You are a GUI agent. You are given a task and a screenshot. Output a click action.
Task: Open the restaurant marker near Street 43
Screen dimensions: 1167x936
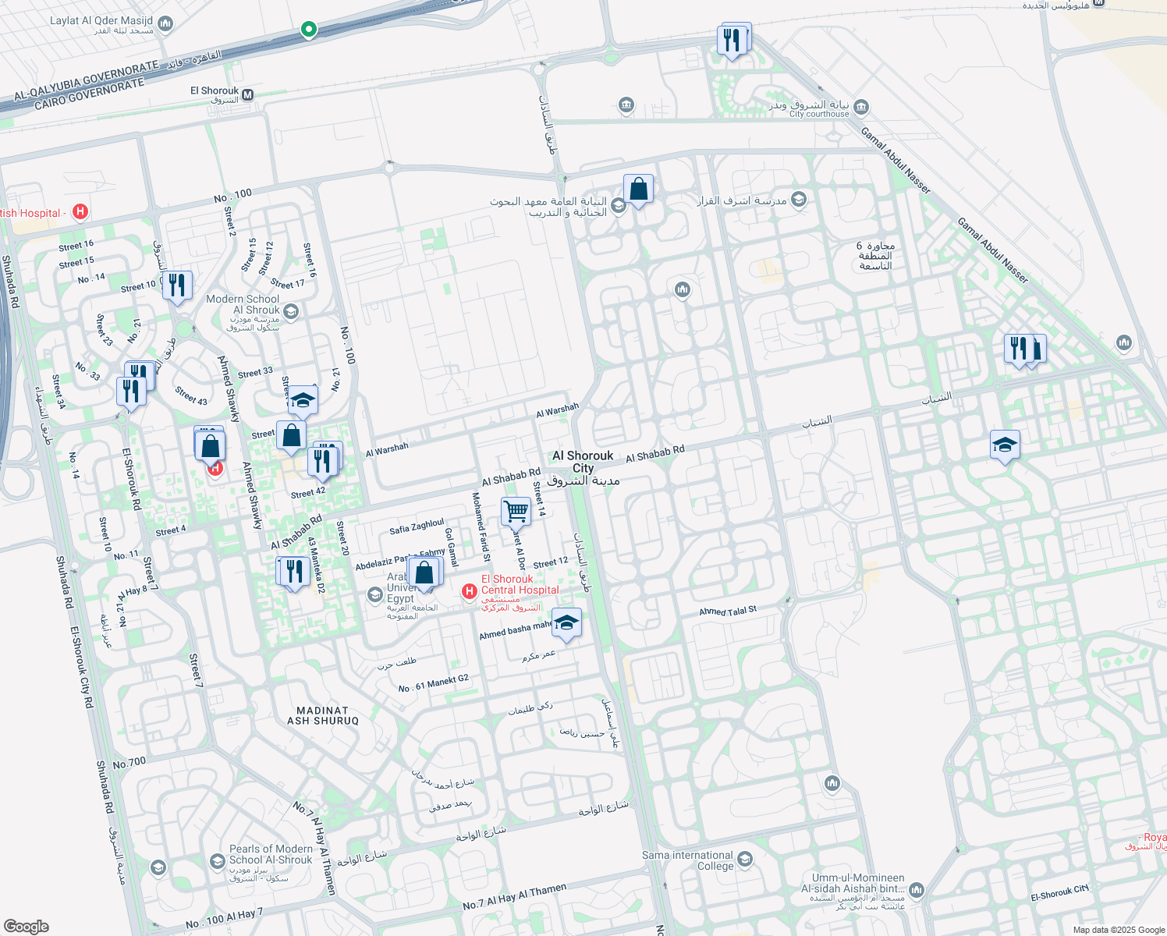coord(131,391)
